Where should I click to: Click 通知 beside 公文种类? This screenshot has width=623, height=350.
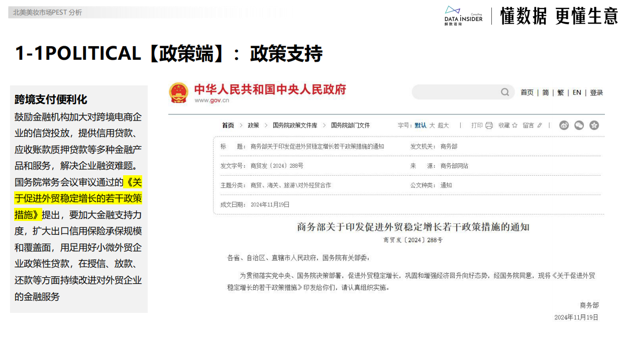446,185
